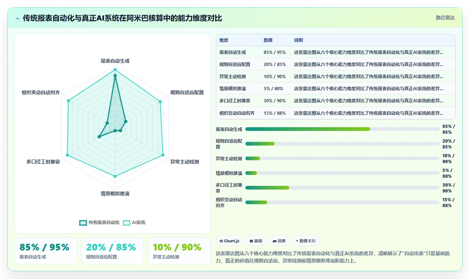Viewport: 470px width, 279px height.
Task: Click the 多口径工时兼容 progress bar
Action: tap(342, 188)
